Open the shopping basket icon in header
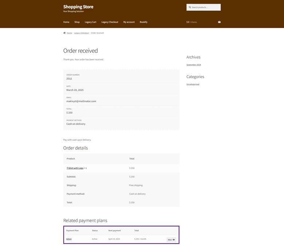 219,22
